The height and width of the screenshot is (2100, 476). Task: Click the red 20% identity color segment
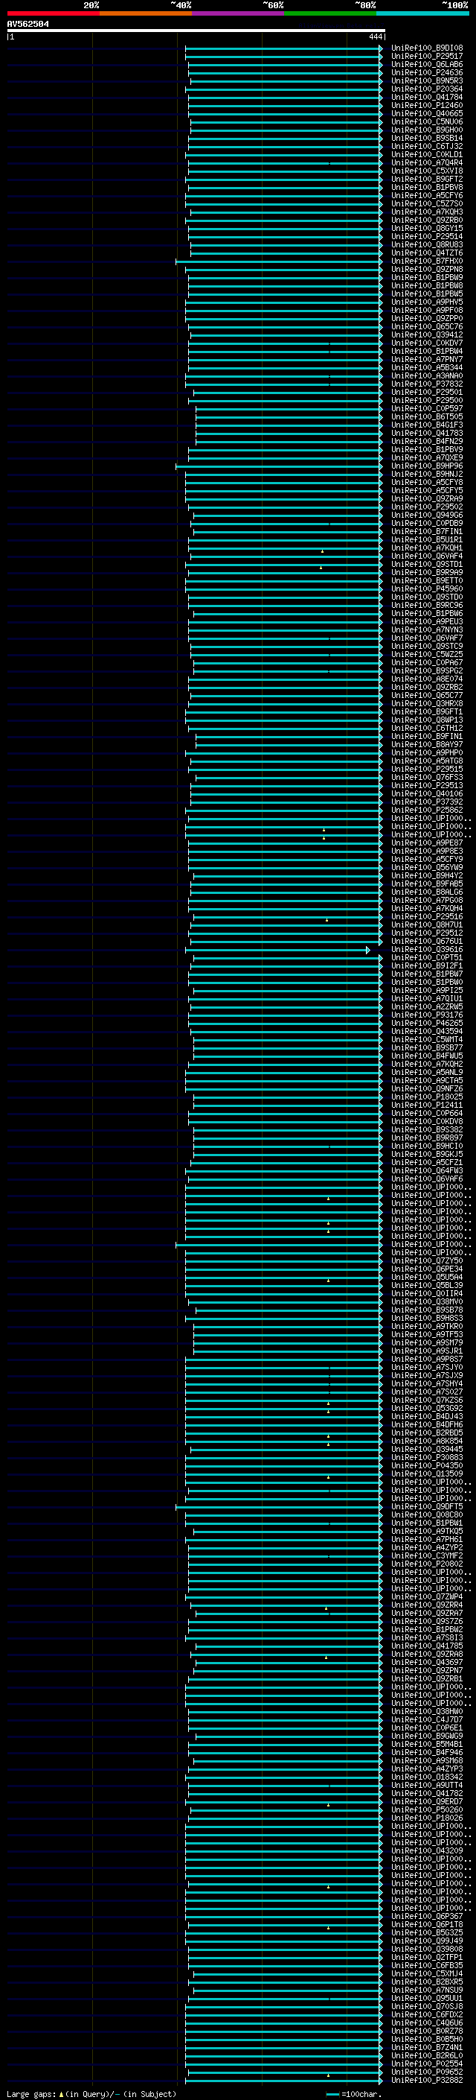click(53, 13)
